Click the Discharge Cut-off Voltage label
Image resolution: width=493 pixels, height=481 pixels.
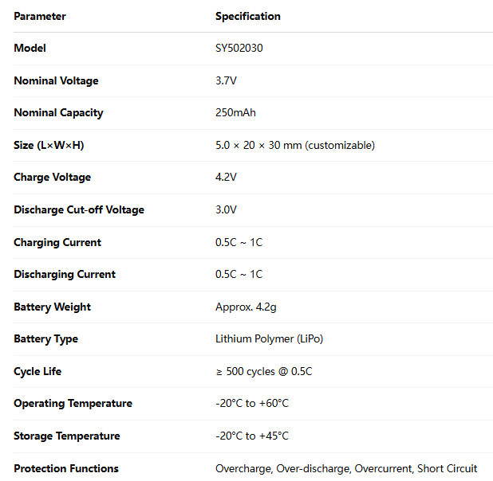click(x=79, y=209)
